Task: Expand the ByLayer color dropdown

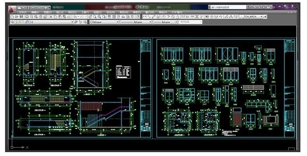Action: click(x=117, y=22)
